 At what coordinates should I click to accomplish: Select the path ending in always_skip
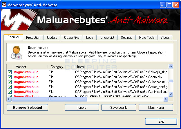point(122,72)
